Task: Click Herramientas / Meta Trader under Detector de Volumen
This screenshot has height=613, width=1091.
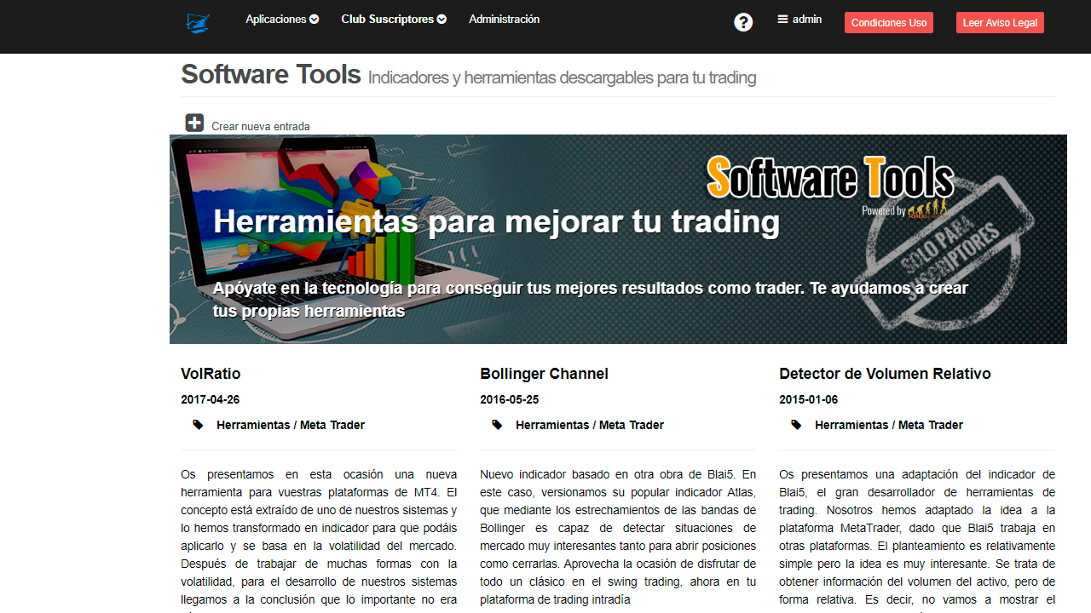Action: tap(889, 425)
